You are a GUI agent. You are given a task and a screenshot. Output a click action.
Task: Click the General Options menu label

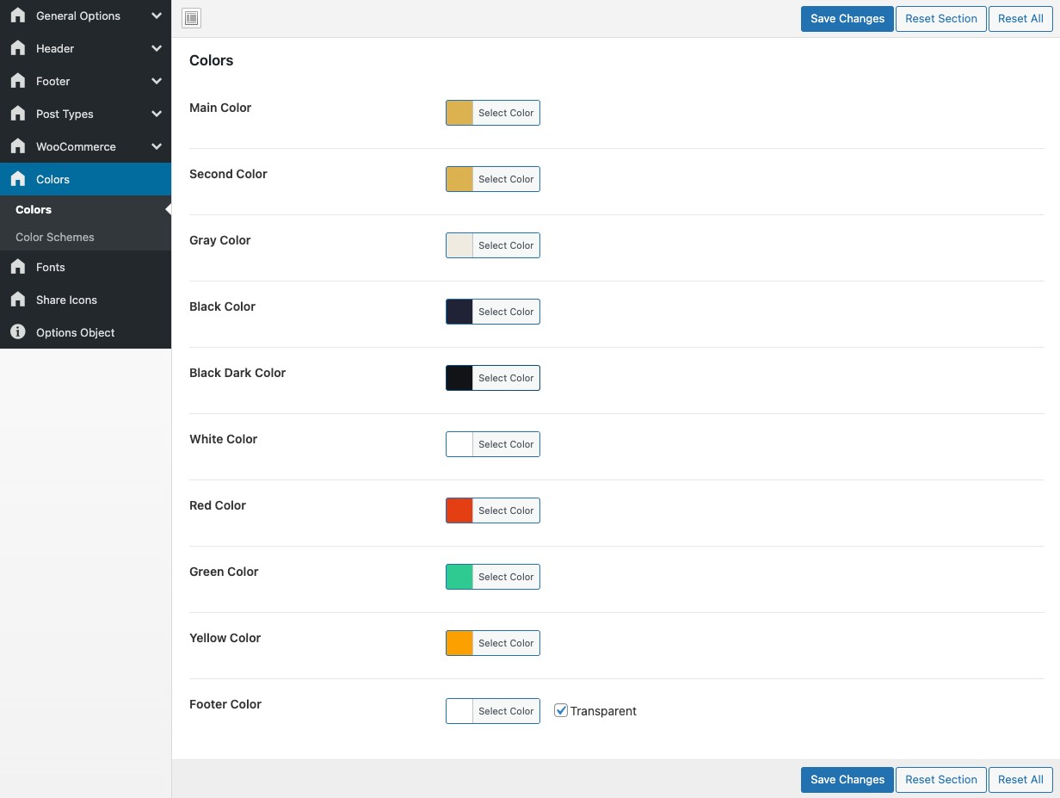(x=78, y=15)
